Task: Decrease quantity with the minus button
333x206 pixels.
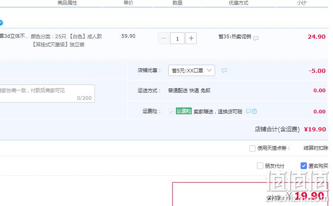Action: 163,38
